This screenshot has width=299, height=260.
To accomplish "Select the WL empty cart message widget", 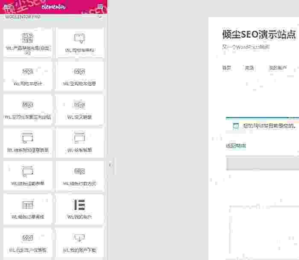I will click(79, 76).
